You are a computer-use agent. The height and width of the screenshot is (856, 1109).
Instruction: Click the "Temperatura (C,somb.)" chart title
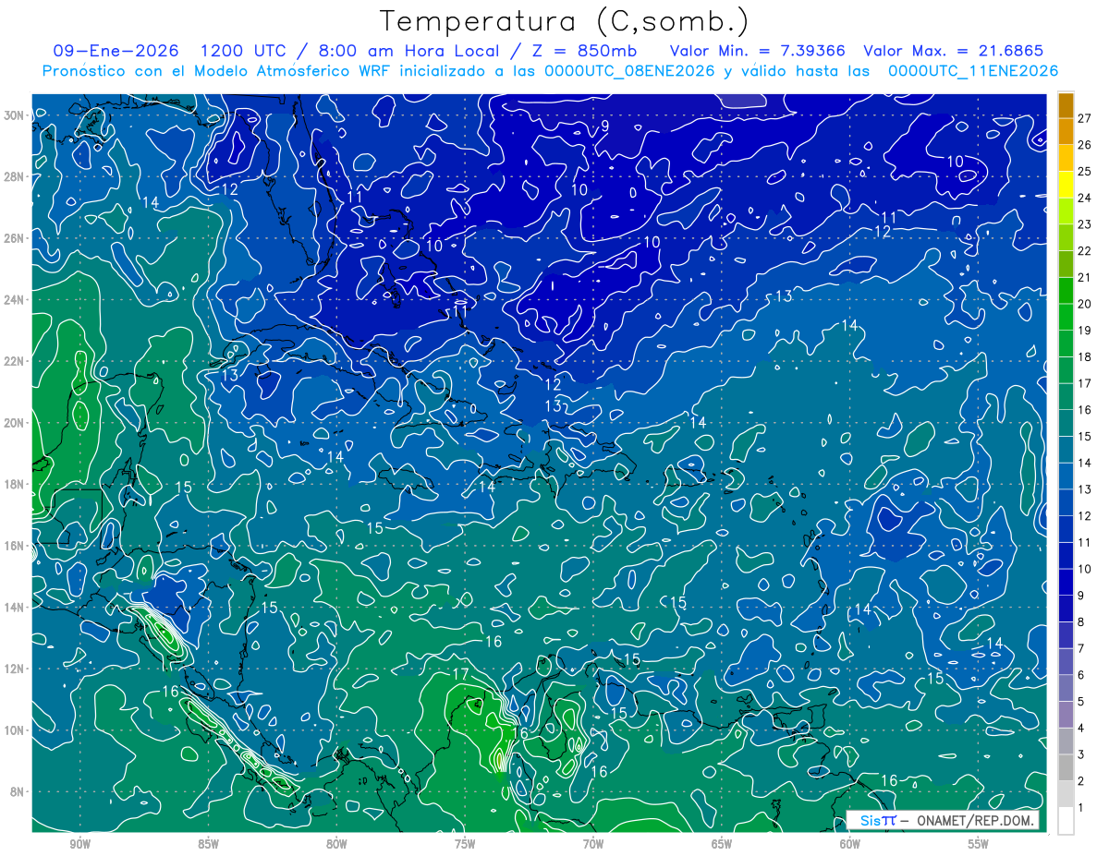(x=565, y=20)
